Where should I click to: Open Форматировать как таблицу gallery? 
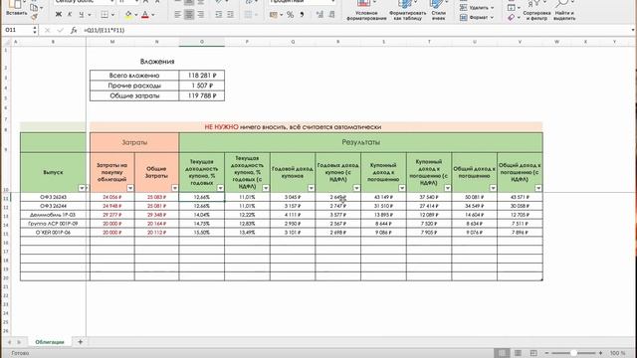[x=407, y=10]
